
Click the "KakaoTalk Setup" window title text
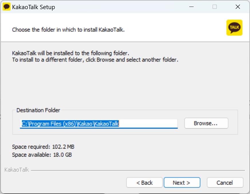click(x=34, y=7)
